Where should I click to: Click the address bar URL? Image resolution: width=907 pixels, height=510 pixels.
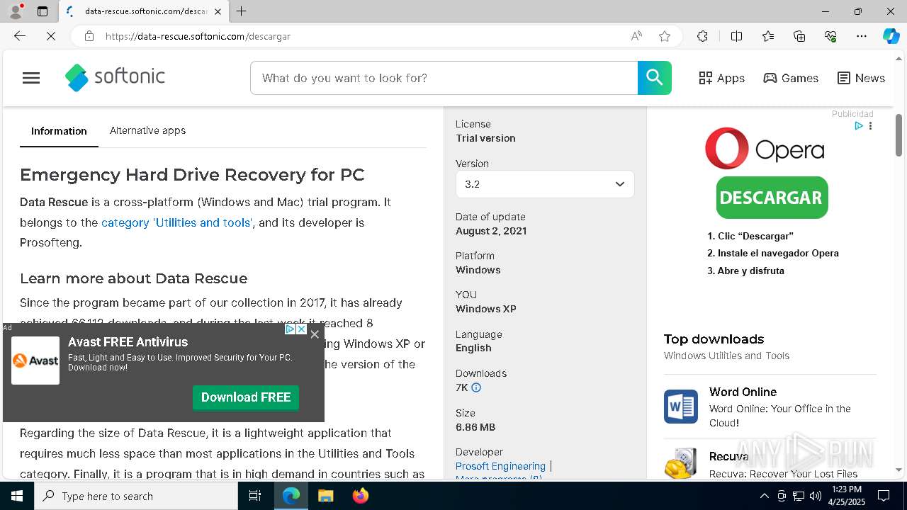198,36
